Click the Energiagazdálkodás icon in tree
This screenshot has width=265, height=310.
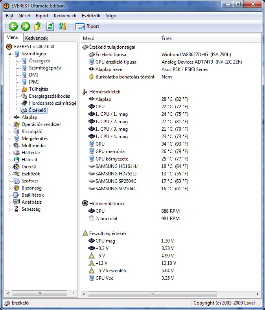(24, 96)
